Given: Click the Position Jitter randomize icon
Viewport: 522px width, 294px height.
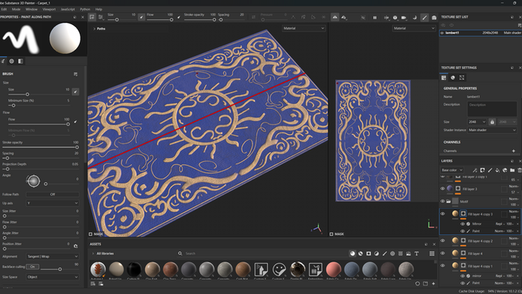Looking at the screenshot, I should pyautogui.click(x=76, y=247).
